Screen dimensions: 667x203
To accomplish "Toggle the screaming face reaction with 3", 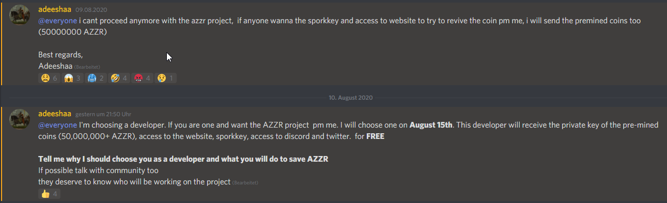I will 73,79.
